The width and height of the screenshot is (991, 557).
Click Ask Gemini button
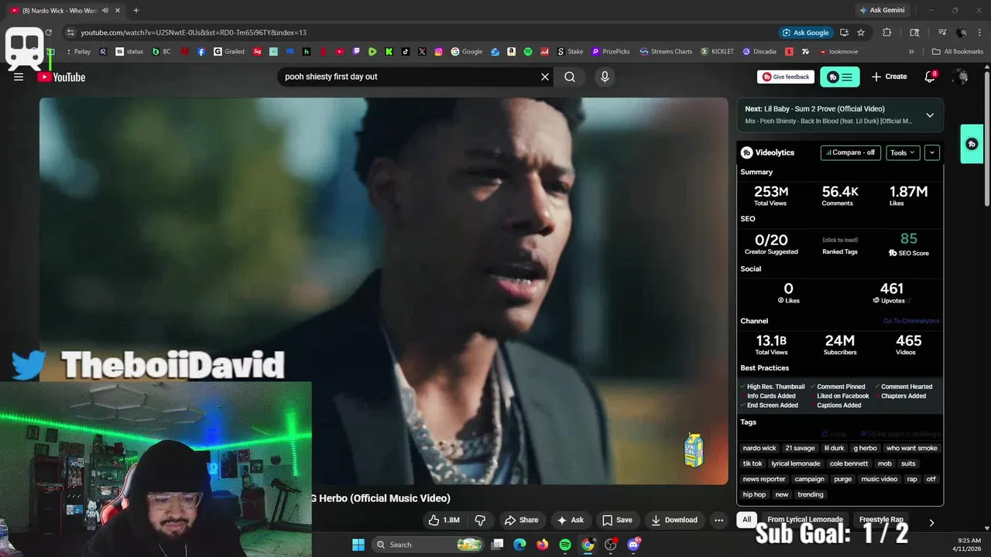(x=881, y=10)
